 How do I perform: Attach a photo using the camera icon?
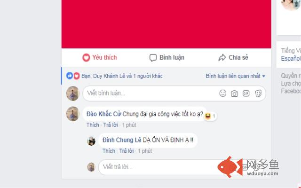point(234,94)
